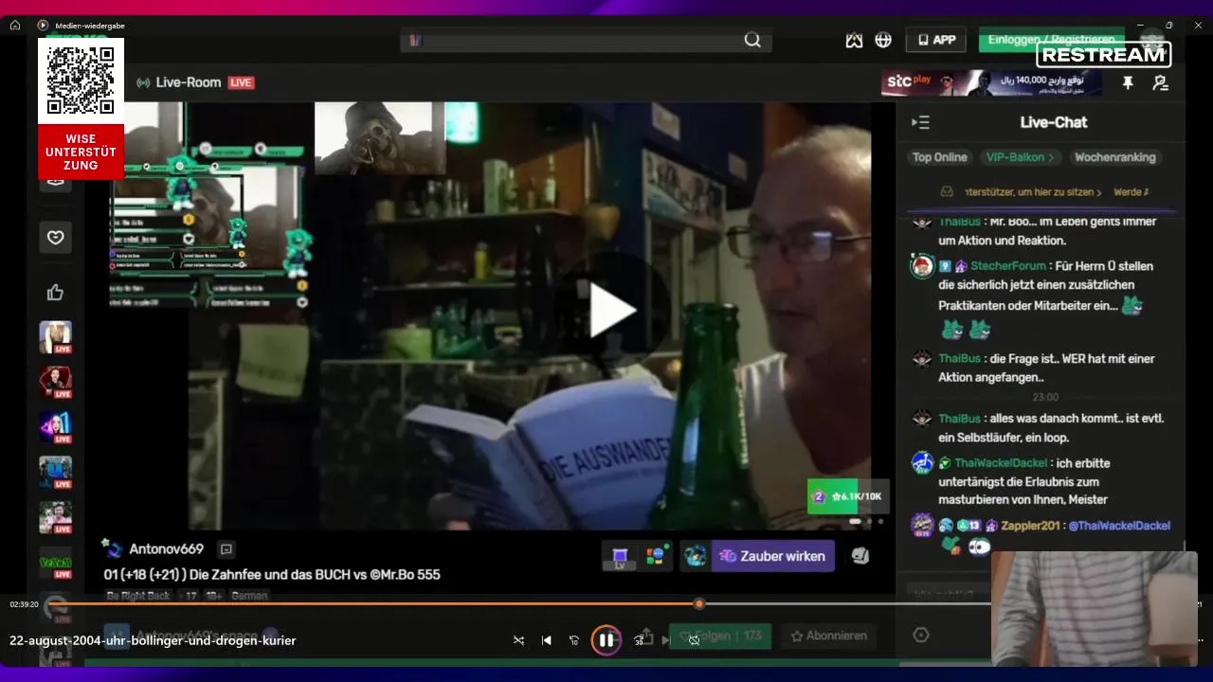Click the skip back 10 seconds button

(573, 640)
